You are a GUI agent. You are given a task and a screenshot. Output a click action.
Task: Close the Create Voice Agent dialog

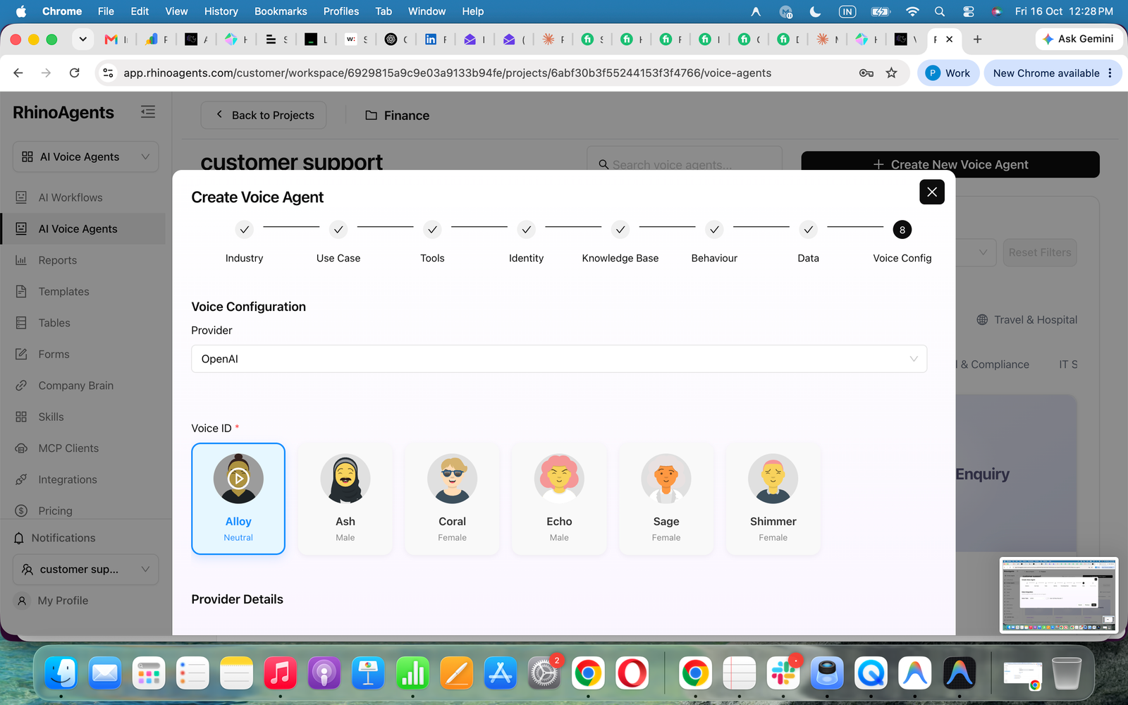[x=932, y=192]
